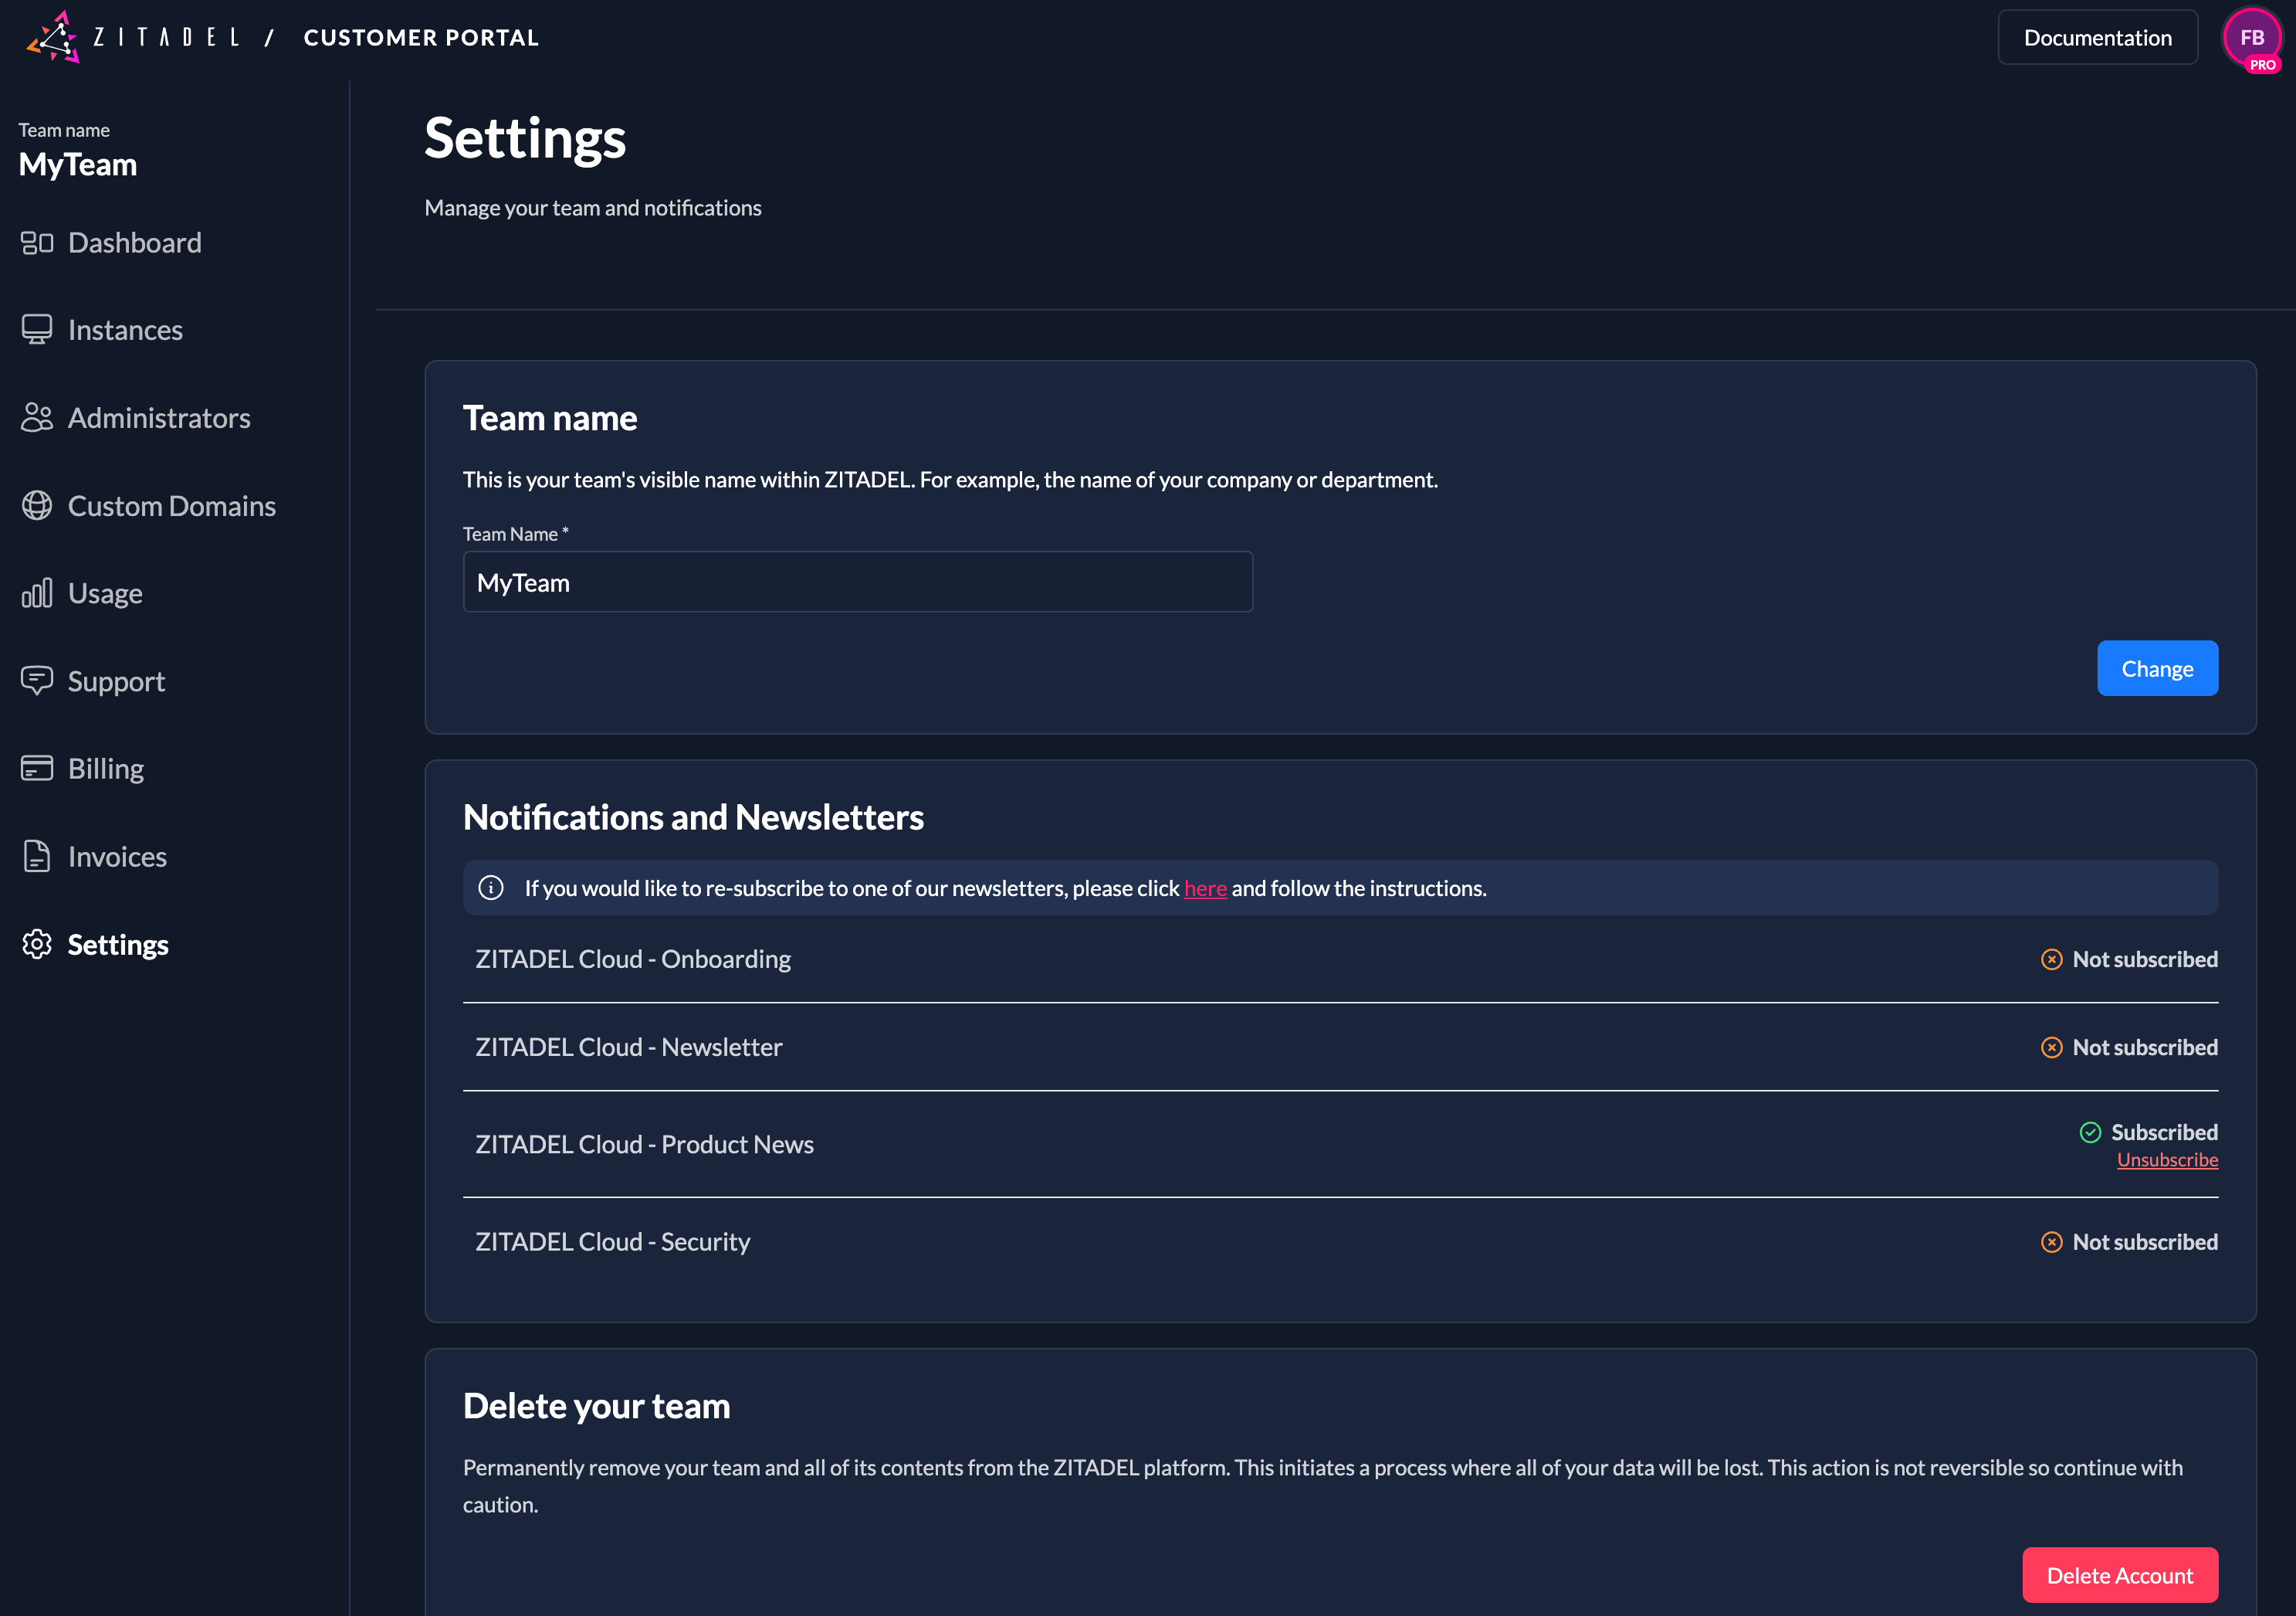Viewport: 2296px width, 1616px height.
Task: Select the Instances panel icon
Action: click(37, 329)
